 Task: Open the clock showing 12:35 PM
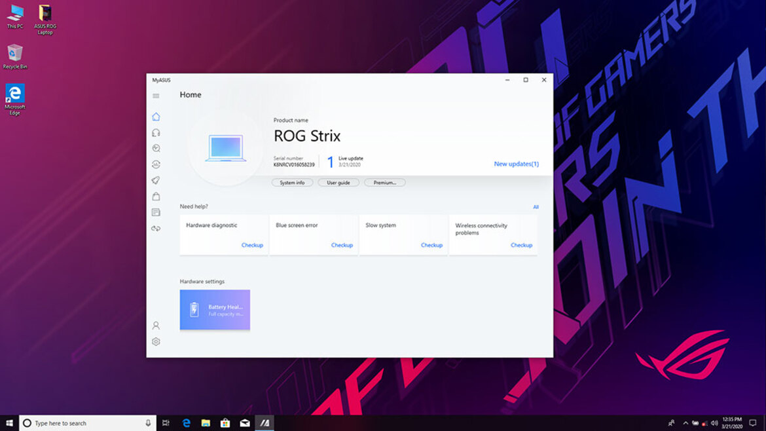point(732,423)
